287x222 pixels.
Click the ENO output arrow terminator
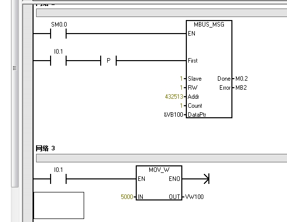click(x=207, y=179)
